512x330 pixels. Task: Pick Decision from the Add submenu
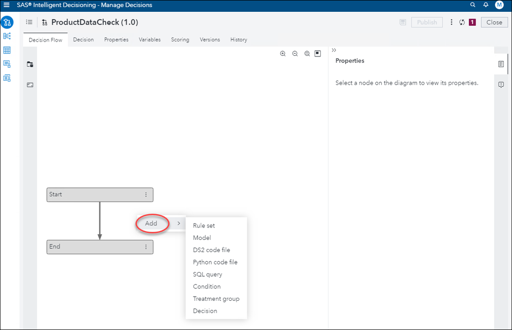pyautogui.click(x=216, y=311)
